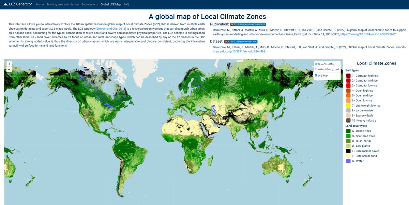Click '1 - Compact highrise' legend label
This screenshot has width=409, height=205.
pyautogui.click(x=365, y=76)
